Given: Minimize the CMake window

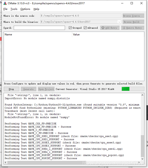Looking at the screenshot, I should pos(122,3).
